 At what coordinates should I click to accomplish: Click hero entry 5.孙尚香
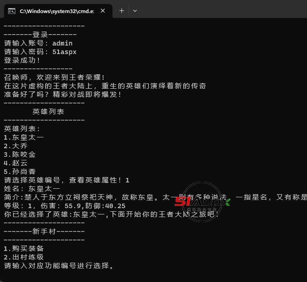click(x=20, y=172)
